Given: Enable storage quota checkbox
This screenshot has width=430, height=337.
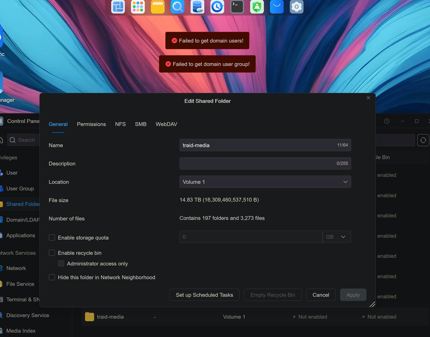Looking at the screenshot, I should coord(52,238).
